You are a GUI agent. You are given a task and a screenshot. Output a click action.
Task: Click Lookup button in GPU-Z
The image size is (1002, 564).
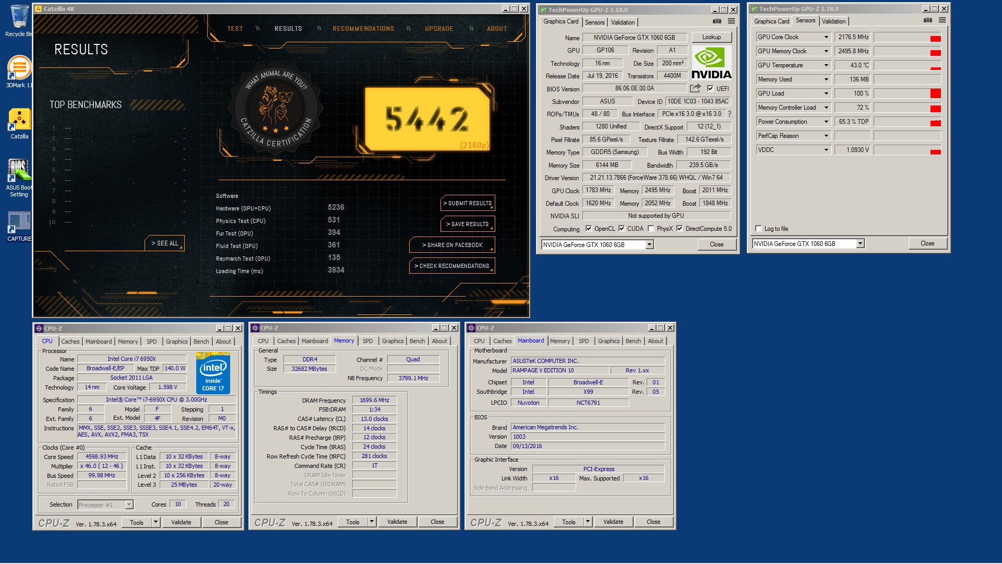point(711,37)
